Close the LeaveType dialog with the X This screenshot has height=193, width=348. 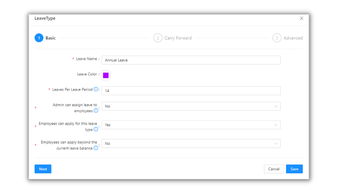(x=302, y=19)
